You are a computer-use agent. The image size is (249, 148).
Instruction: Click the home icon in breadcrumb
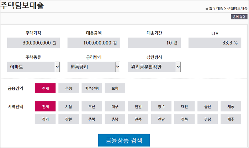coord(207,9)
